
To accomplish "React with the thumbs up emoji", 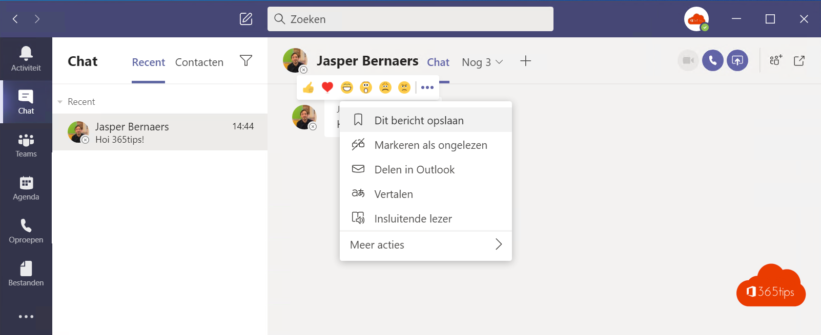I will [308, 87].
